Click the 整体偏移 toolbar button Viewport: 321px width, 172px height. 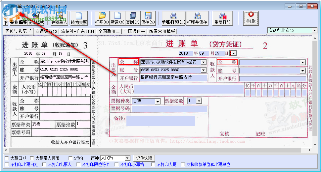(19, 18)
